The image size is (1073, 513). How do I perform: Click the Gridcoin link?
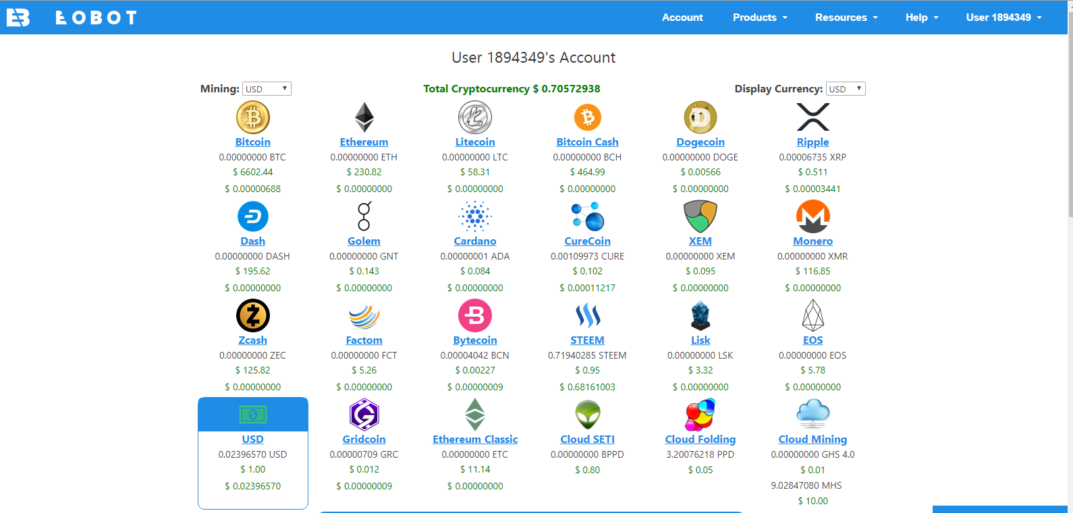point(364,440)
